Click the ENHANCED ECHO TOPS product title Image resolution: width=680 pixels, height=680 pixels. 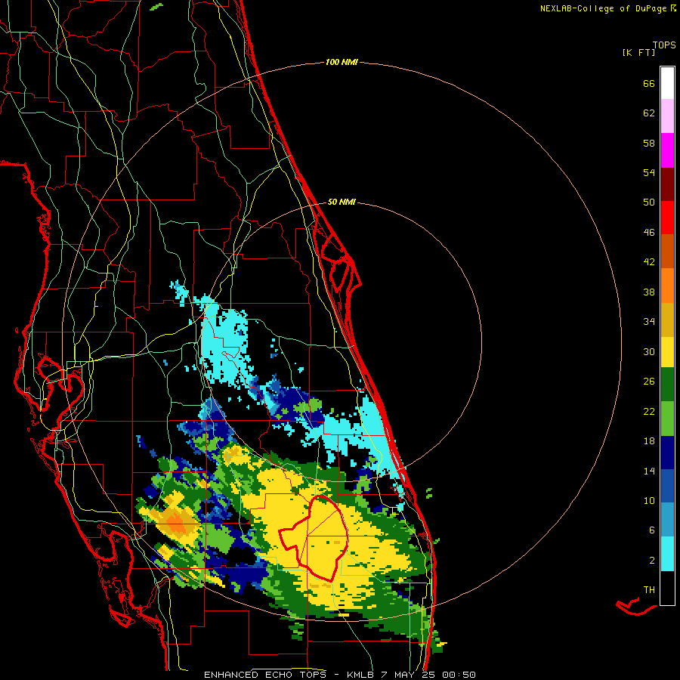click(265, 675)
